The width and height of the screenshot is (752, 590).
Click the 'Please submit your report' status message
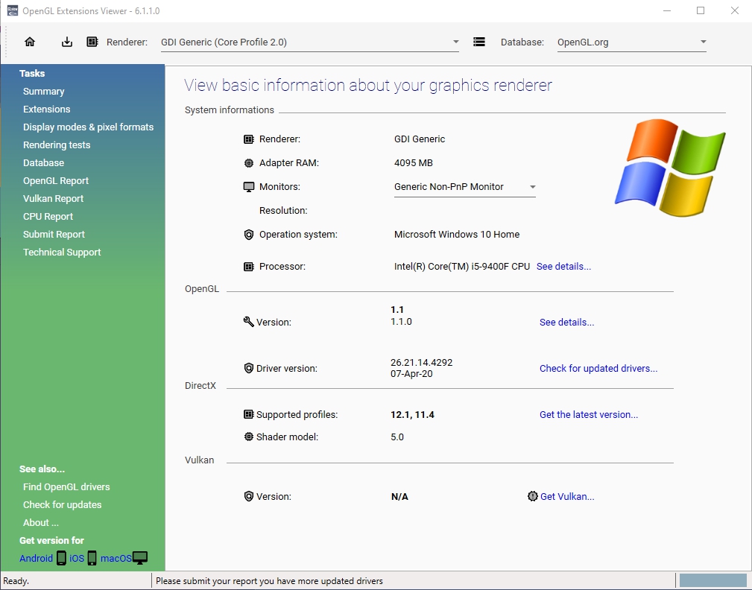(x=269, y=581)
